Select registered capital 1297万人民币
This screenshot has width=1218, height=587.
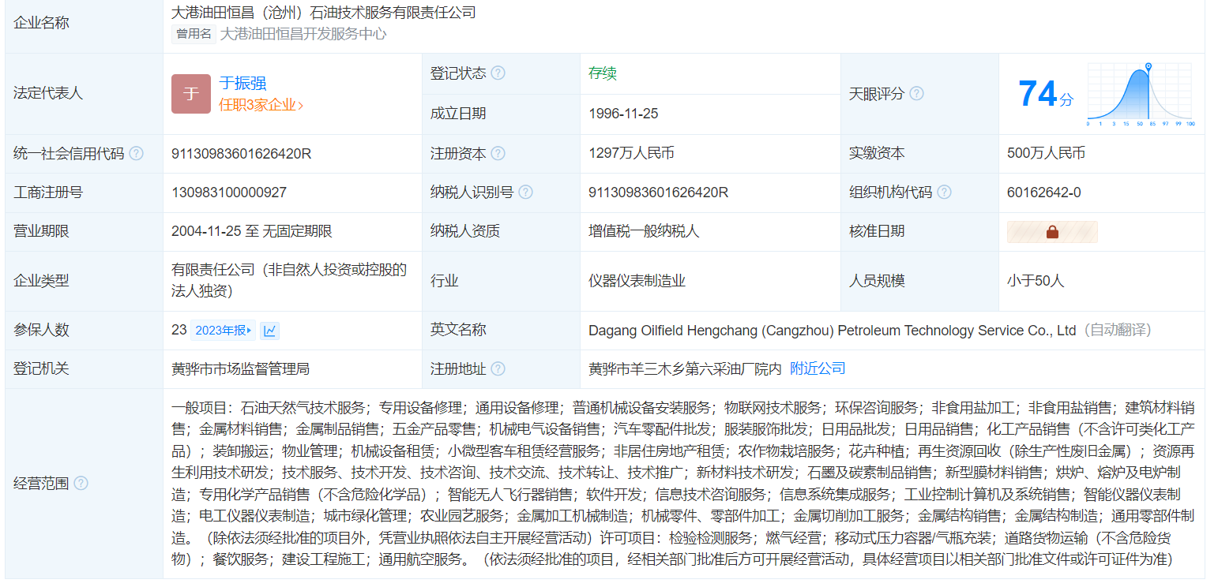[631, 153]
